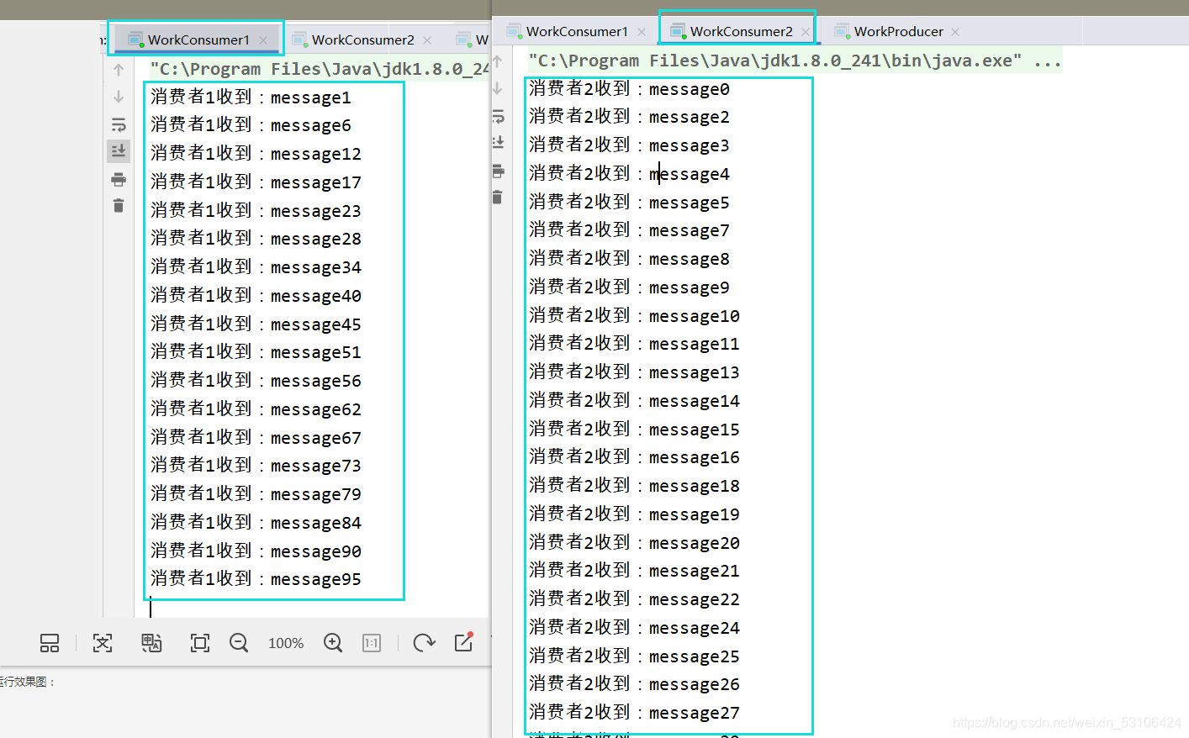Select WorkConsumer2 tab in left window
The image size is (1189, 738).
pos(363,40)
